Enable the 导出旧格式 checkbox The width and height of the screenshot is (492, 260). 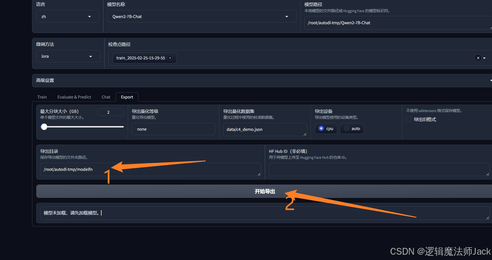(409, 120)
